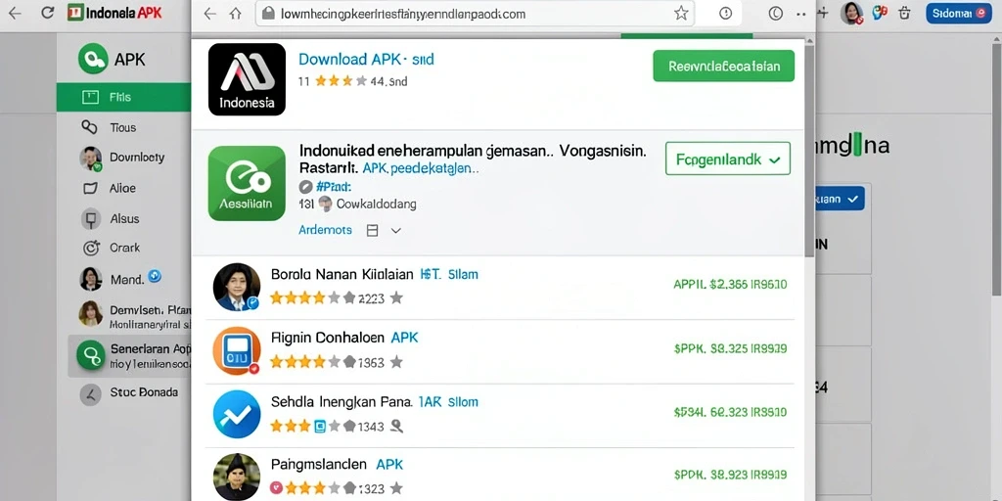Click the blue Sidomai button at top right

coord(959,14)
